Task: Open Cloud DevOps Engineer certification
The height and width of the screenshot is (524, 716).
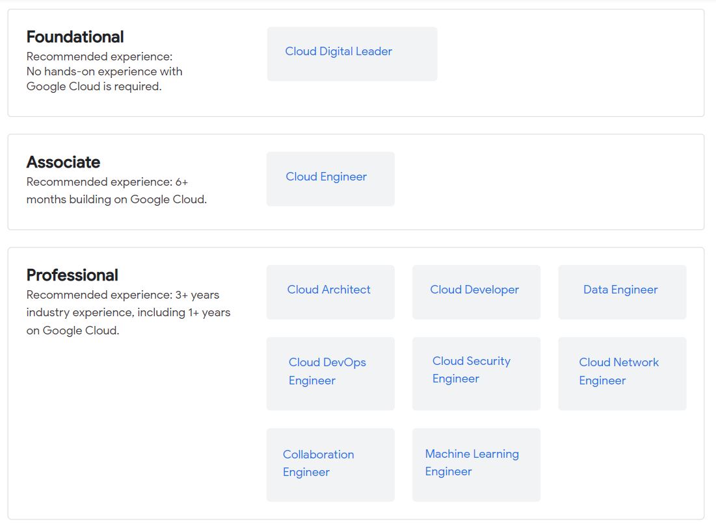Action: tap(330, 373)
